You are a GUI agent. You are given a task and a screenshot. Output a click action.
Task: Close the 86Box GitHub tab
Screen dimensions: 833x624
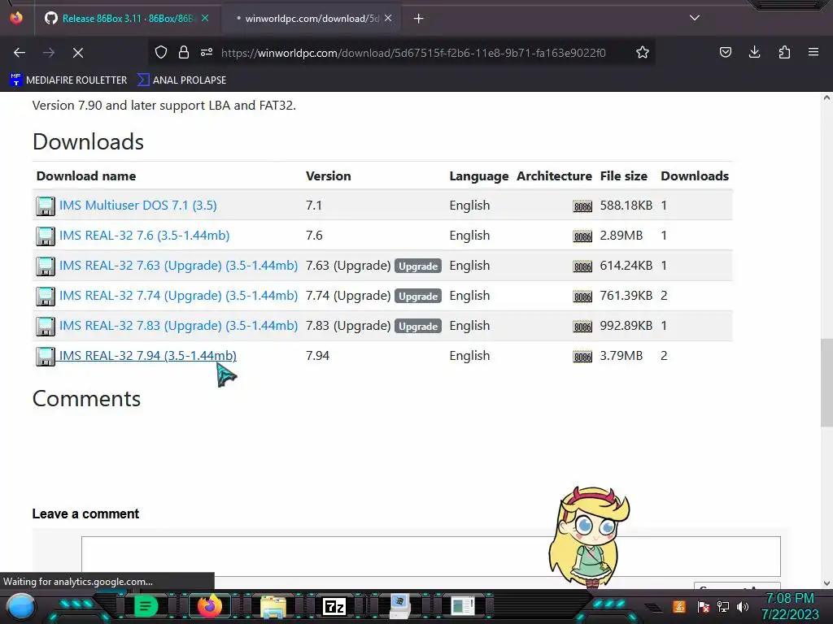tap(205, 18)
